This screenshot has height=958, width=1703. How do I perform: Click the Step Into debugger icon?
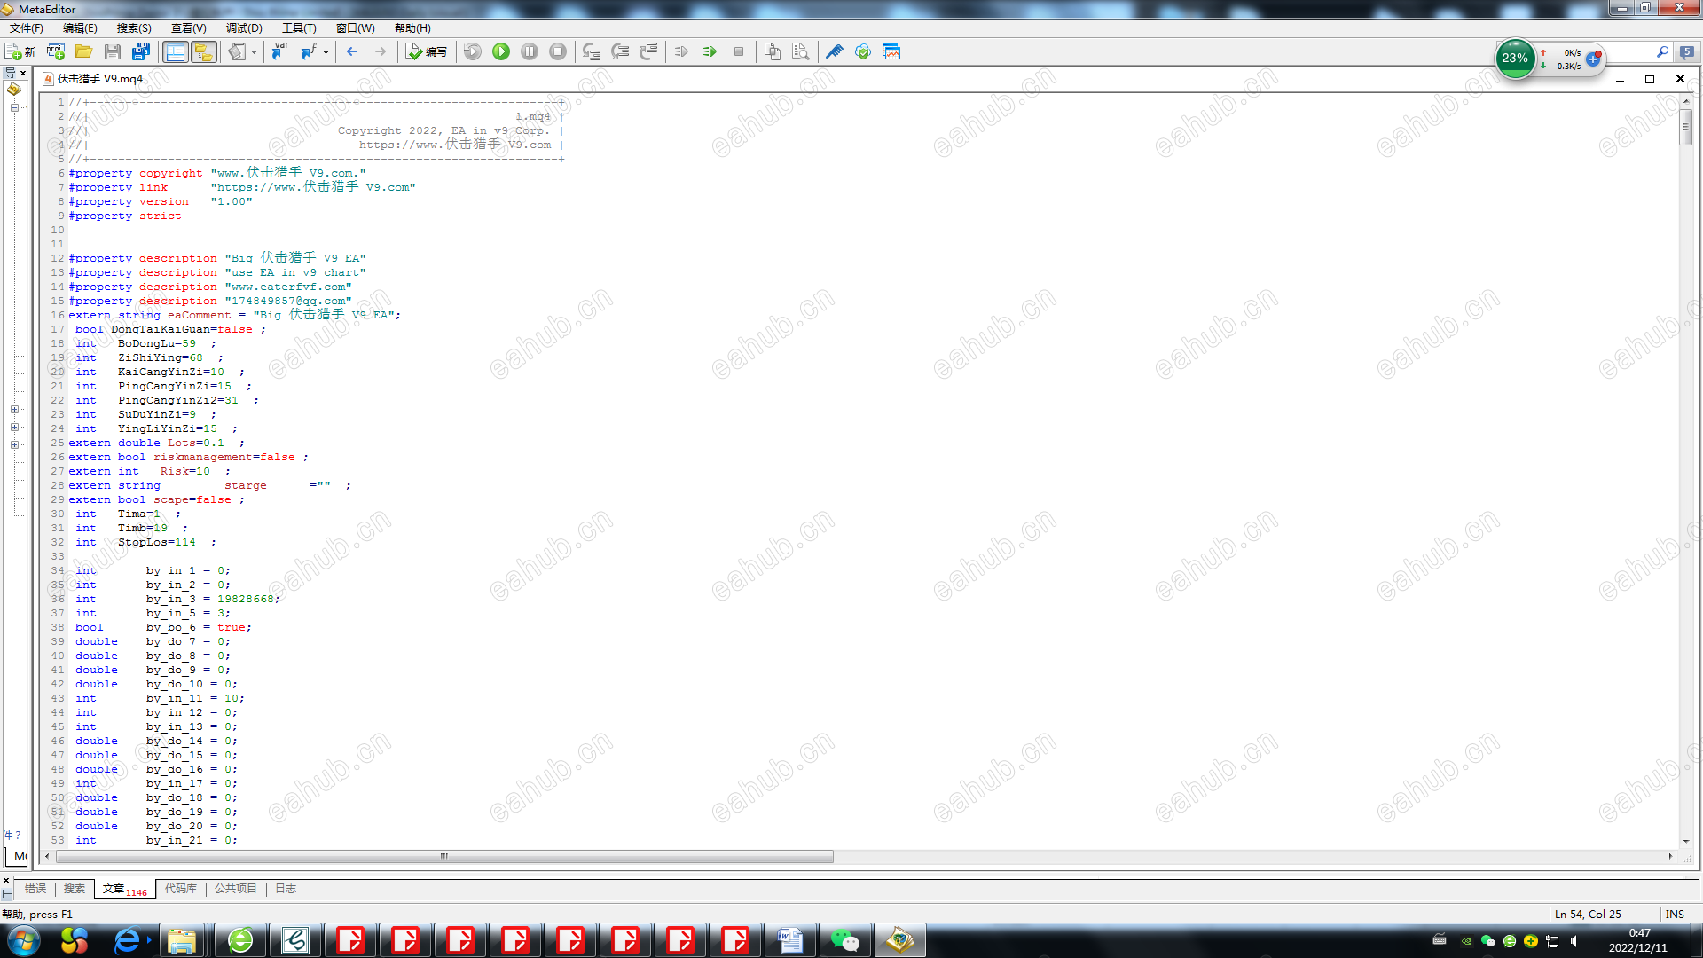point(592,51)
